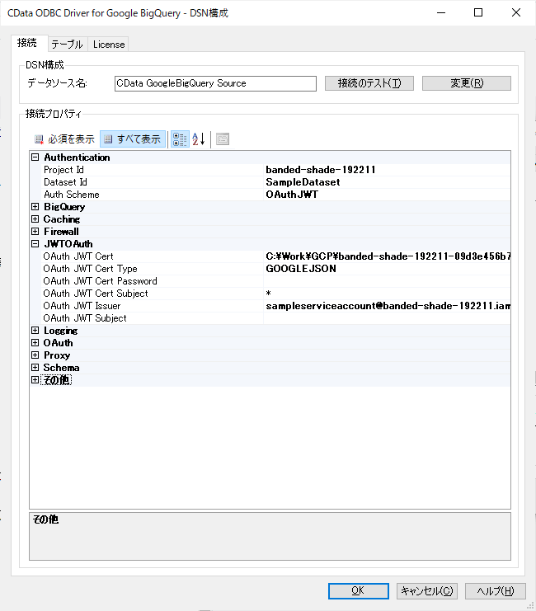Click the キャンセル(C) button
This screenshot has height=611, width=536.
(427, 590)
